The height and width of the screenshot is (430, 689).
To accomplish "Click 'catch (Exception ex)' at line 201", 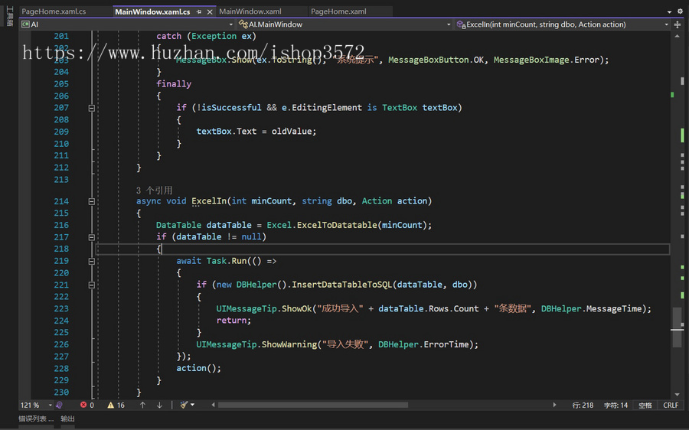I will (x=206, y=37).
